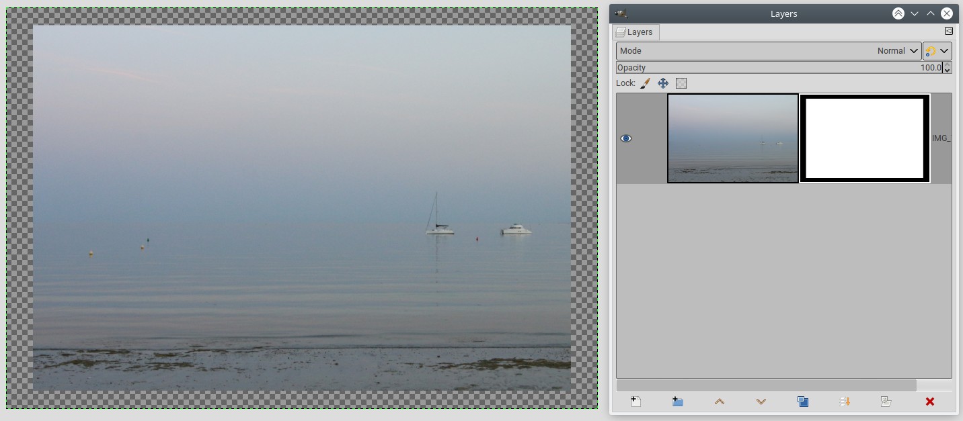Create a new layer group
Screen dimensions: 963x421
click(x=677, y=402)
